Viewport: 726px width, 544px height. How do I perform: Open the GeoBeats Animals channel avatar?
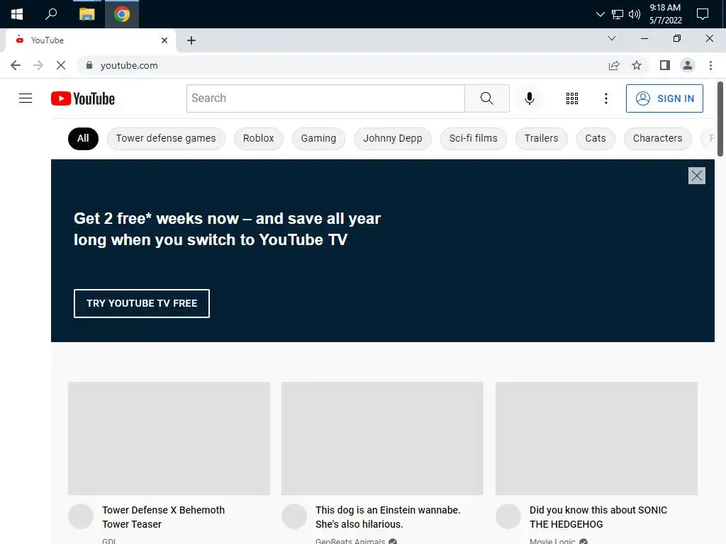294,516
